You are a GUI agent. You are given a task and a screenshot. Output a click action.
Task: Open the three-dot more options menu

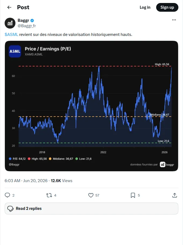(174, 20)
